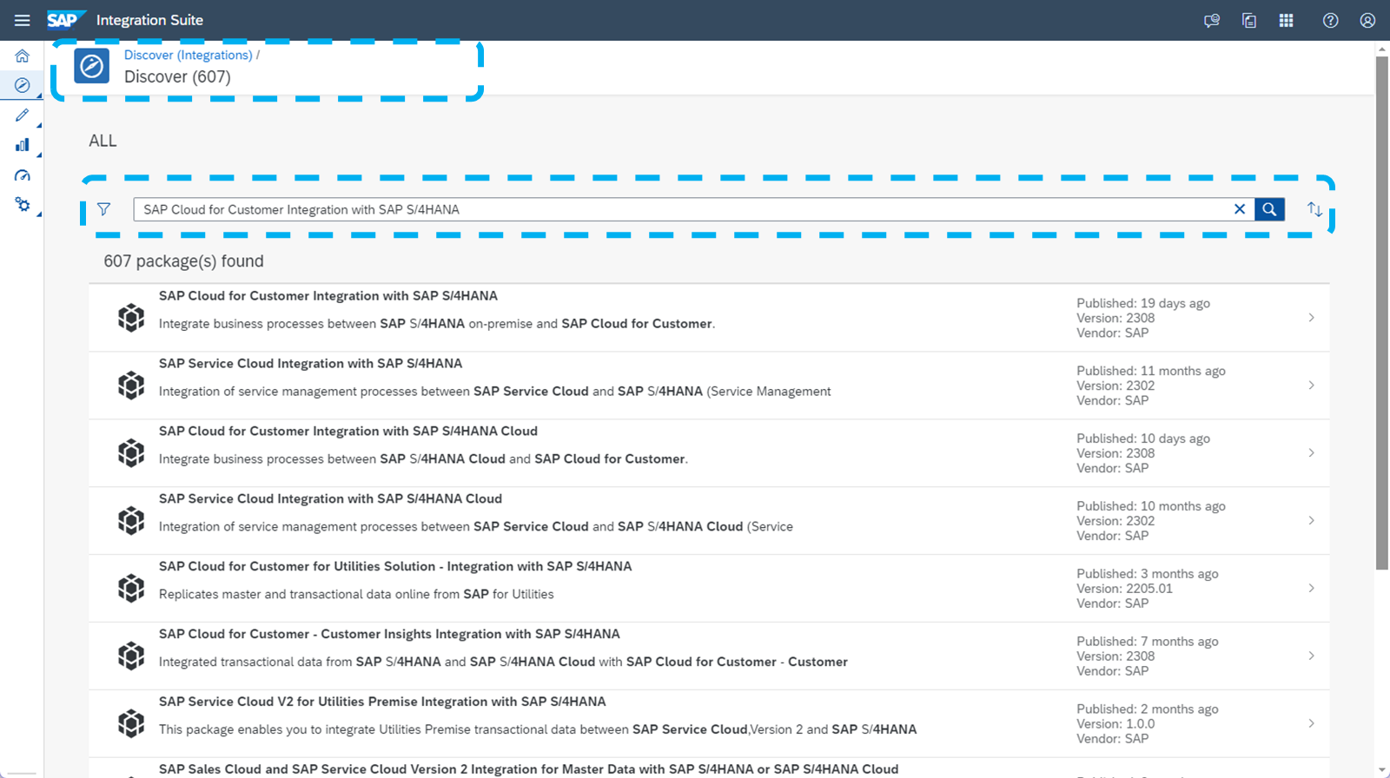Open the hamburger navigation menu
Screen dimensions: 1390x778
point(23,20)
